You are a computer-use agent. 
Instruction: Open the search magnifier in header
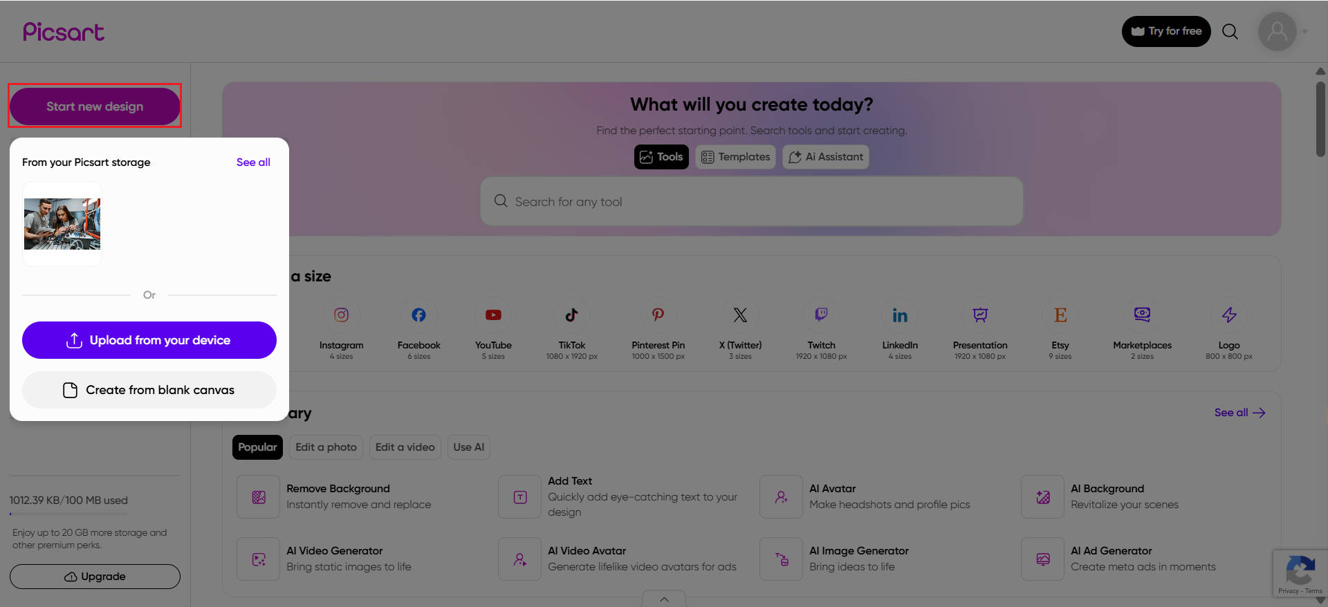point(1230,31)
